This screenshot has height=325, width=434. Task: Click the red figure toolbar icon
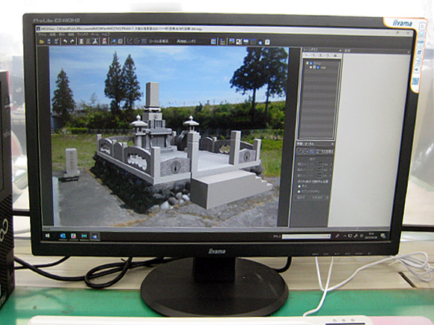pos(104,41)
